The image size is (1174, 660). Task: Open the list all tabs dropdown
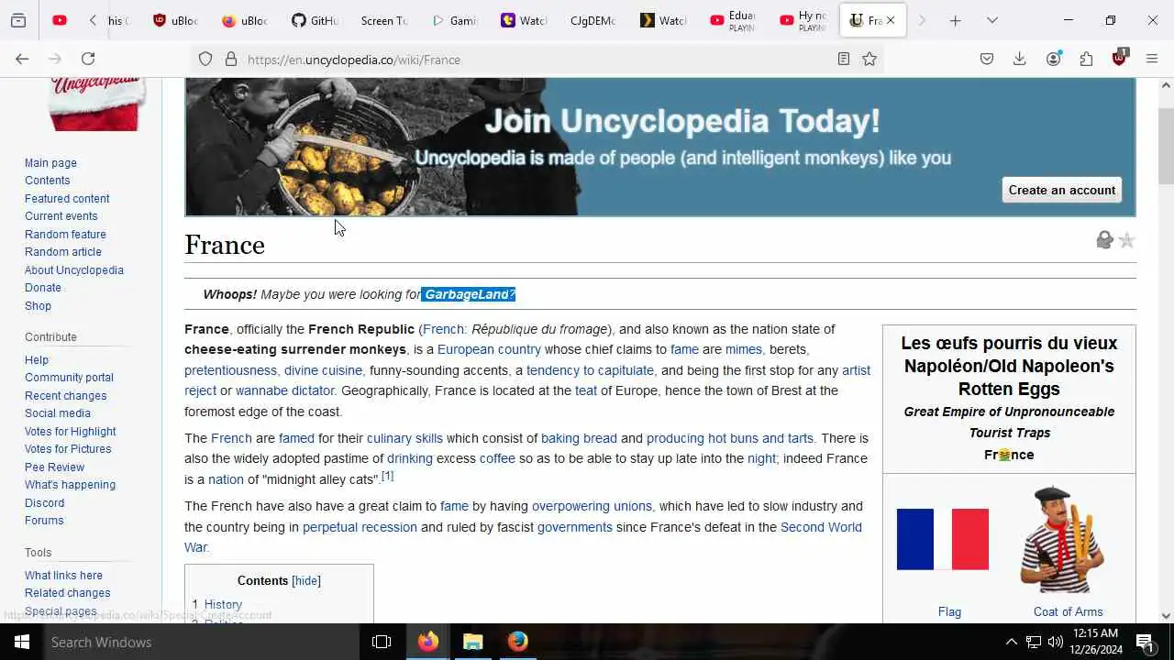point(992,20)
